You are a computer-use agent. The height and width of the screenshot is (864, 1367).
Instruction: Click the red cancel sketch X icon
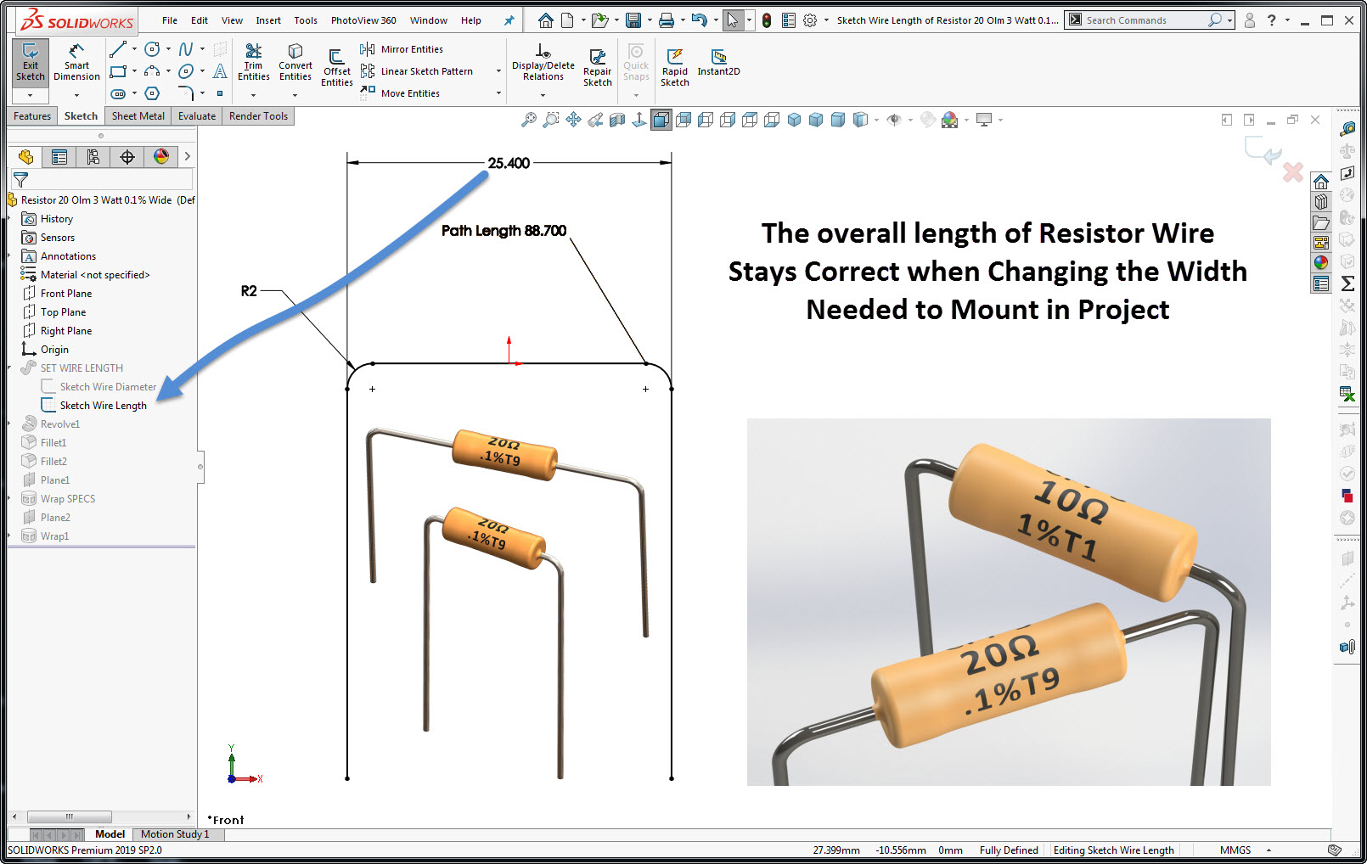(1293, 172)
